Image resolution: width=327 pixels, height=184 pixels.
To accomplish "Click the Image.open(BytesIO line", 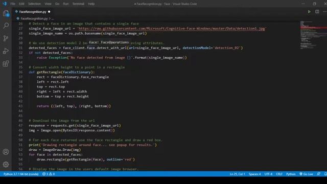I will (x=72, y=130).
